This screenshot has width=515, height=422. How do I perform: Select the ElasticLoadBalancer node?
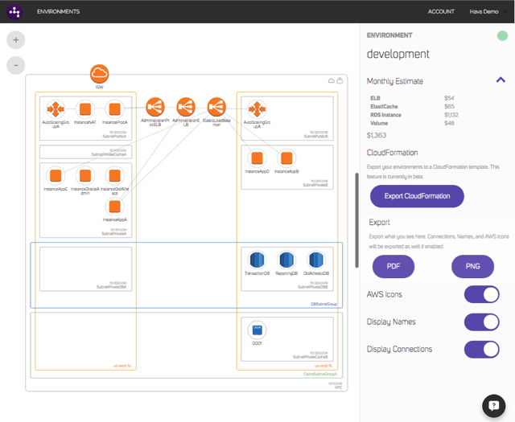(216, 107)
